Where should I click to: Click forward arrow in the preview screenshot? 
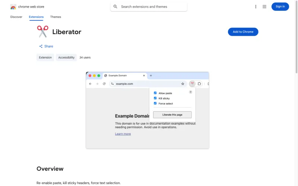(97, 84)
